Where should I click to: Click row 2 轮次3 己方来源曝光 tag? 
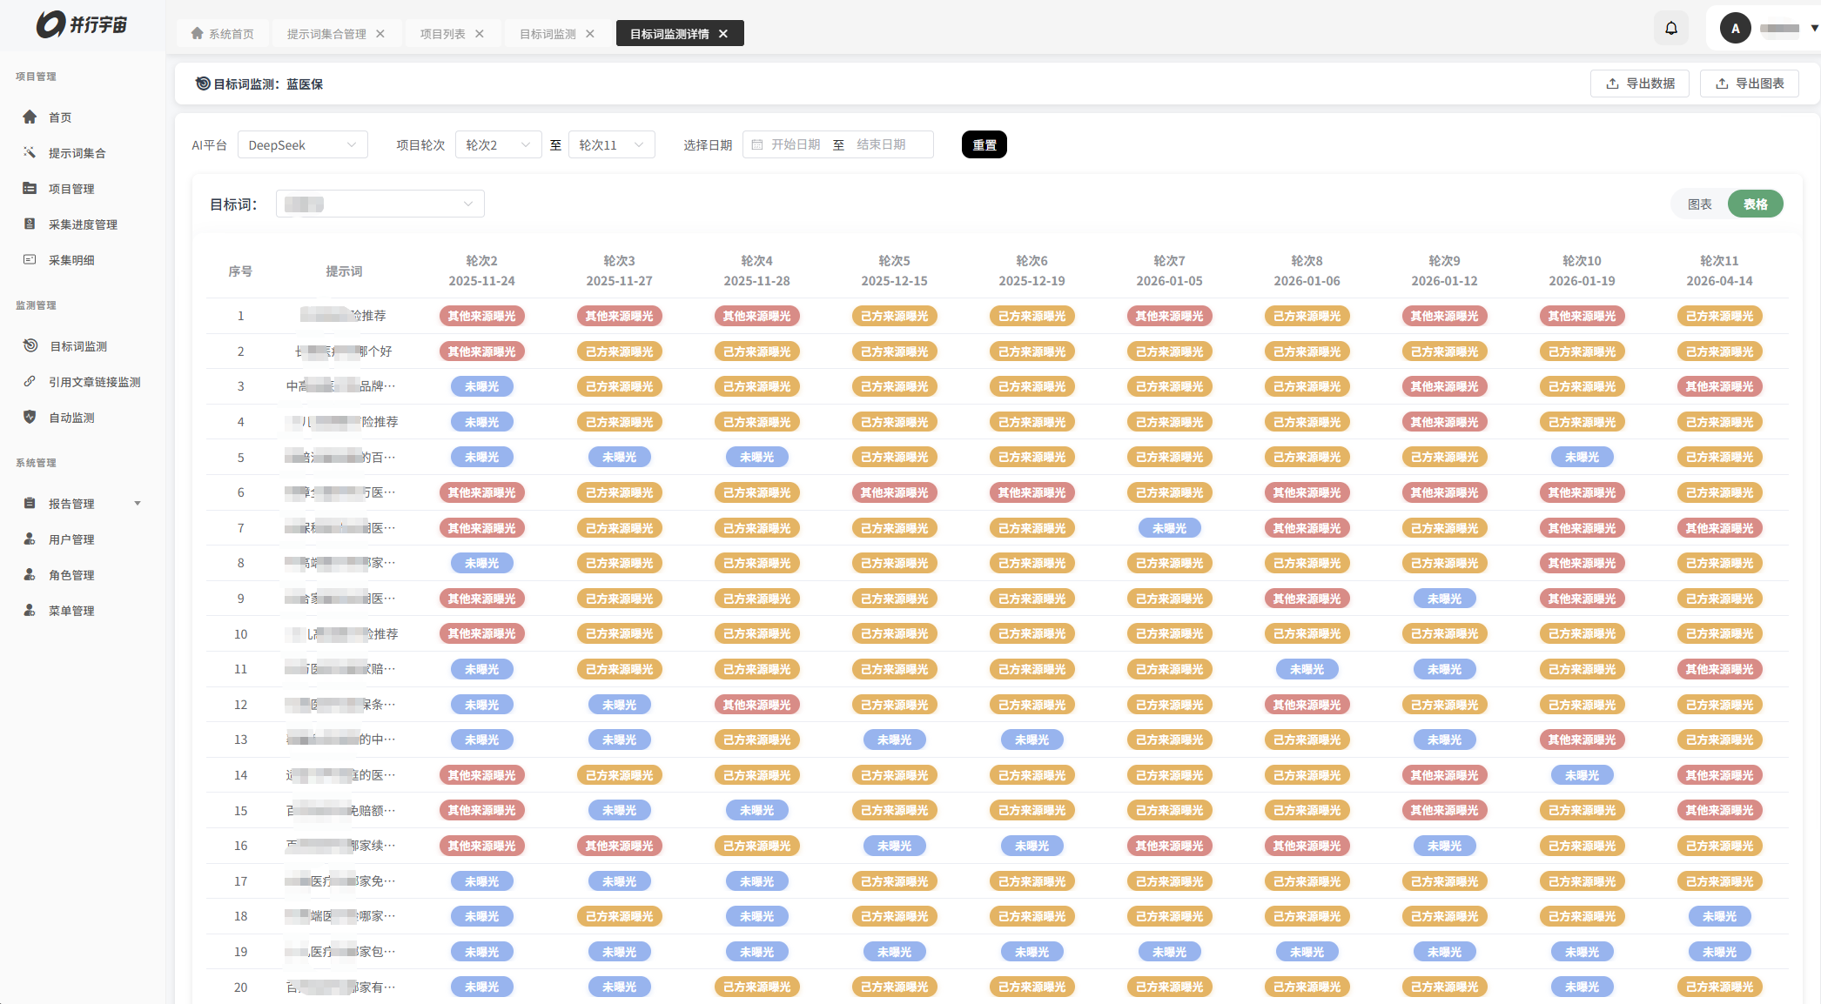click(620, 351)
